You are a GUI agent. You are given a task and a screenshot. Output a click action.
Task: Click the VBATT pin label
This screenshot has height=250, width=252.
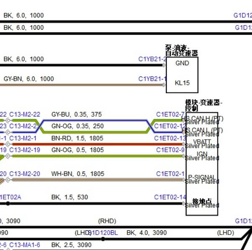[x=202, y=142]
